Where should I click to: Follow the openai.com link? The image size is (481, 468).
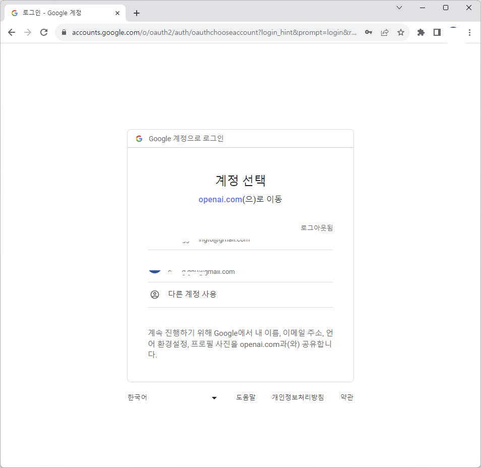pos(220,200)
